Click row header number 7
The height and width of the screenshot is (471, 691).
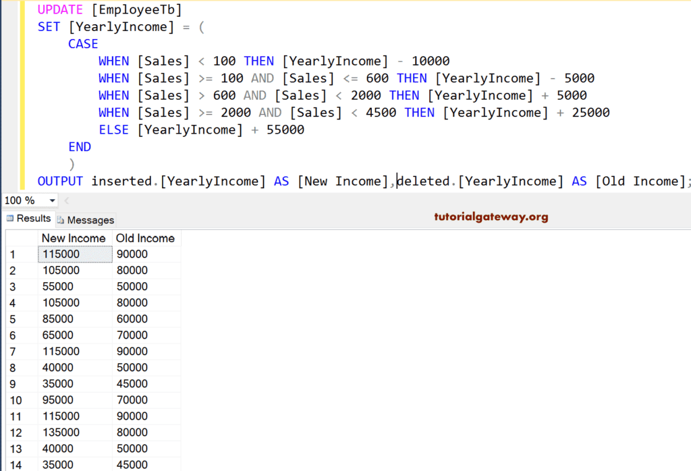point(22,352)
